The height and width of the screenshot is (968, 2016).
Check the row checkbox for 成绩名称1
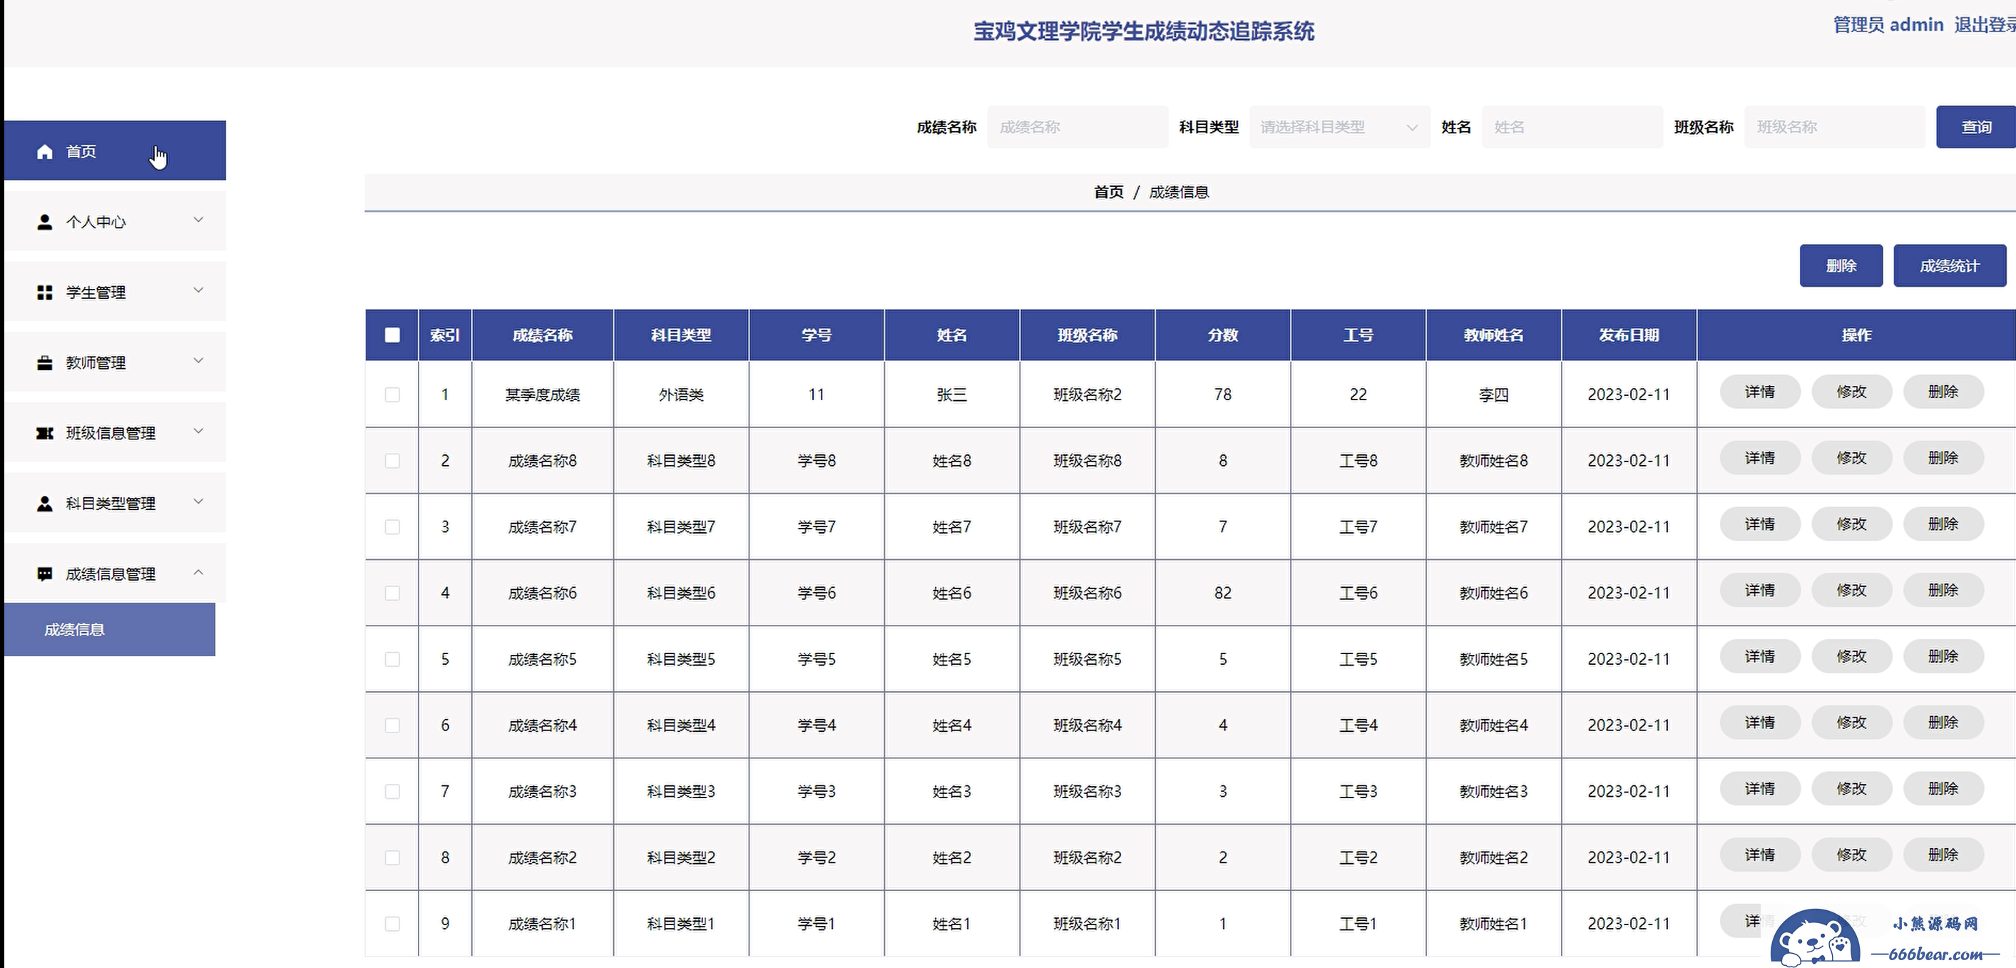point(392,923)
